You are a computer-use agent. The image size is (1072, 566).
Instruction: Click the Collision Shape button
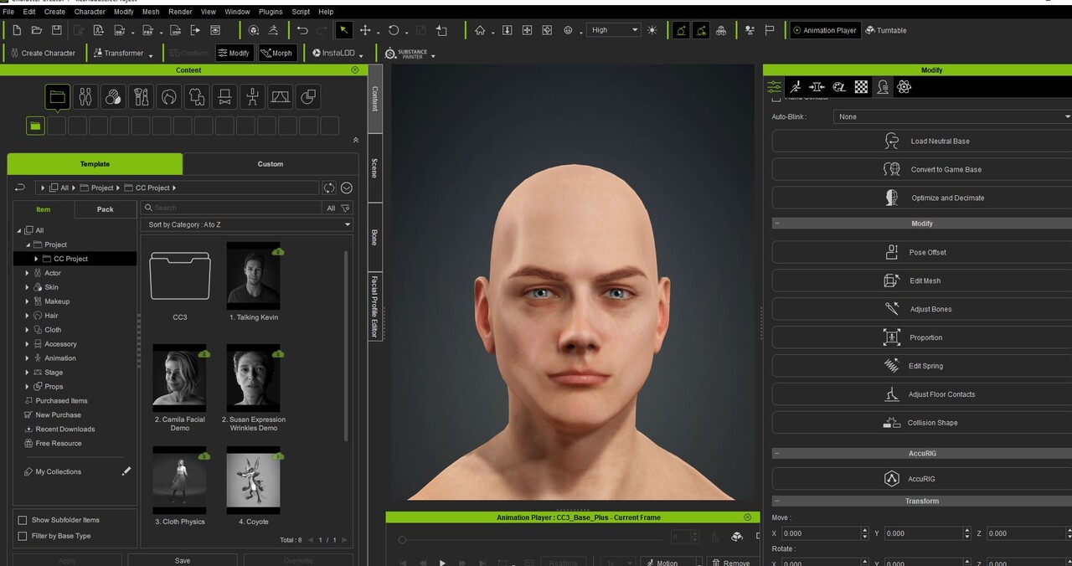coord(921,423)
